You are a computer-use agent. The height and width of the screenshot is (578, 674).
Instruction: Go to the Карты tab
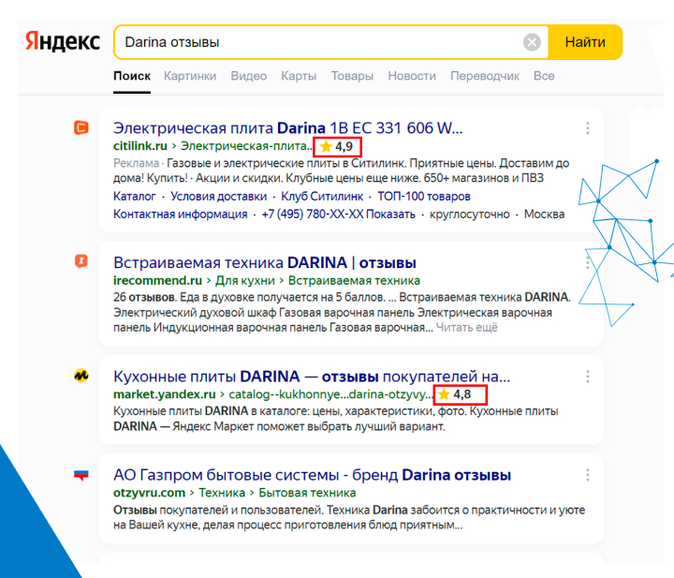[299, 76]
